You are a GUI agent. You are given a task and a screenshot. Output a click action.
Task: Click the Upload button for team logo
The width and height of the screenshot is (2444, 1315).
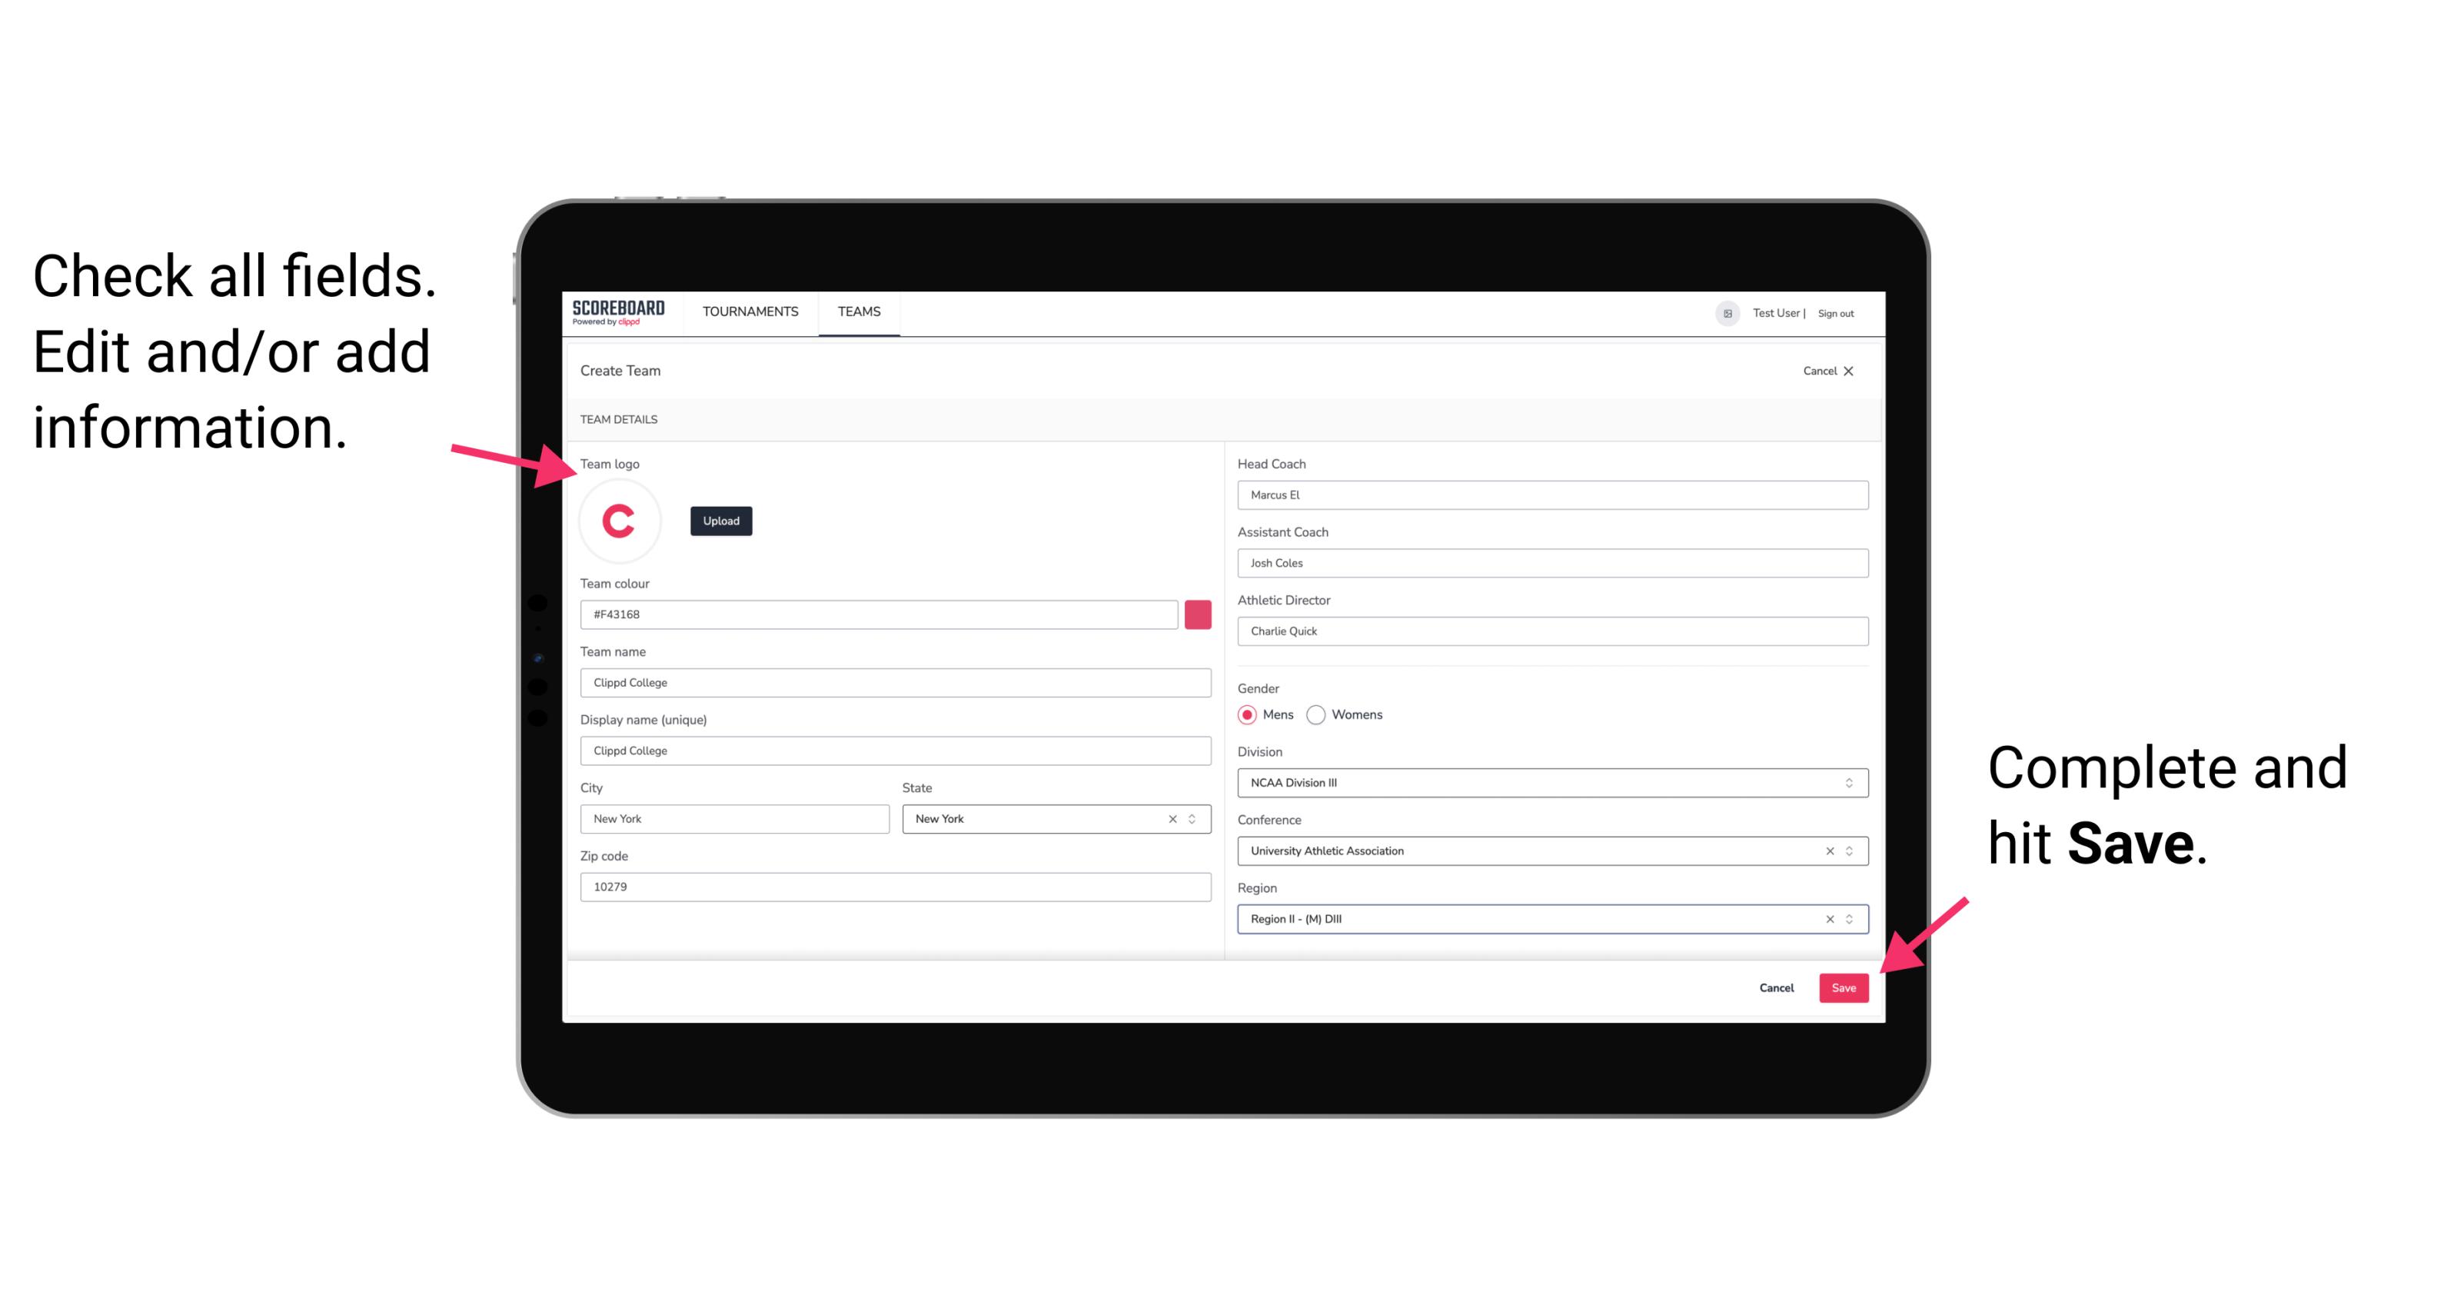tap(720, 520)
